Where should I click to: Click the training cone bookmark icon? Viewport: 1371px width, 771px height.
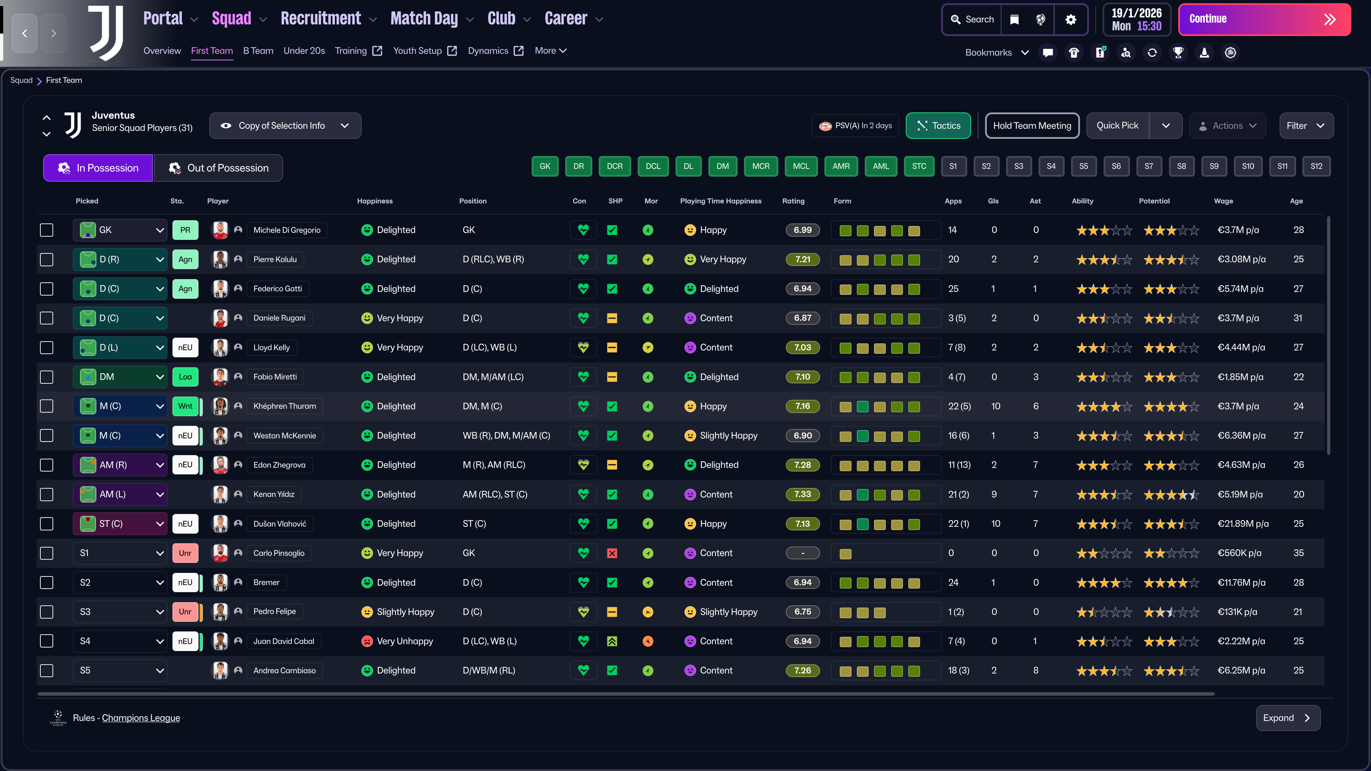pyautogui.click(x=1204, y=52)
